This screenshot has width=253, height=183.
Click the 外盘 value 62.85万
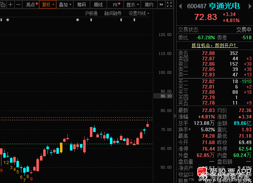coord(206,155)
